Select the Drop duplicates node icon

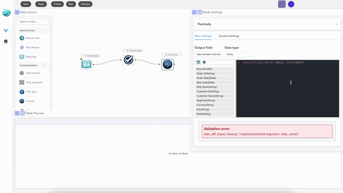22,82
